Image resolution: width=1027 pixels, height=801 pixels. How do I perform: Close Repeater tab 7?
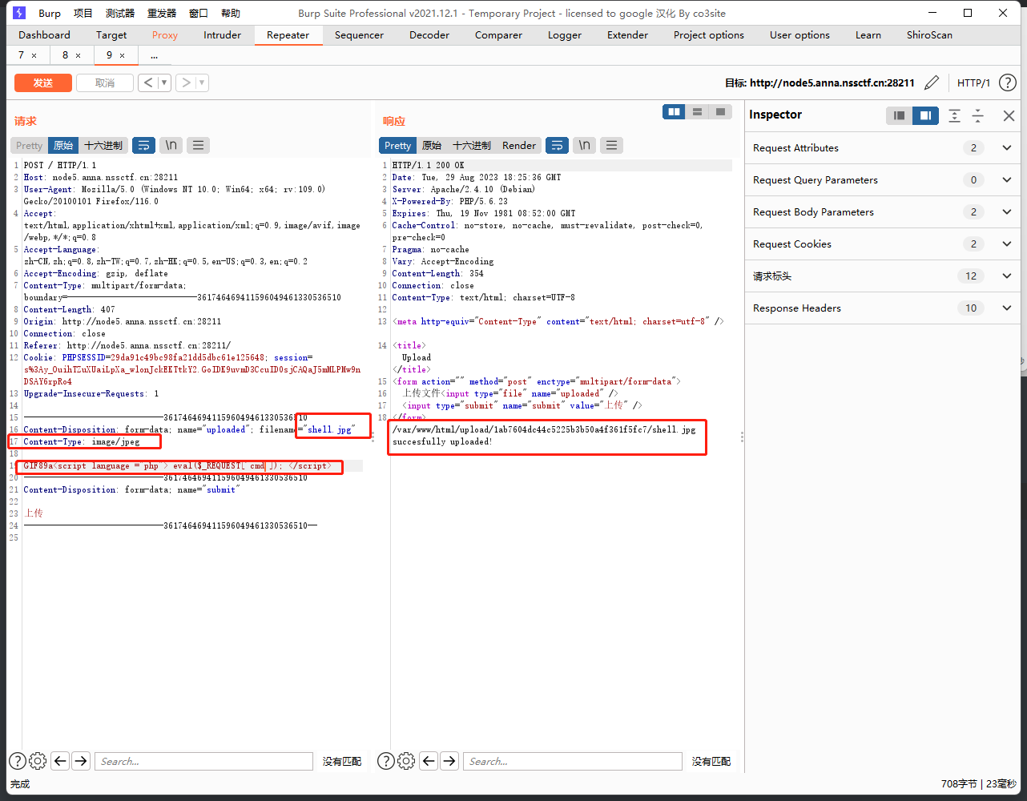point(34,55)
